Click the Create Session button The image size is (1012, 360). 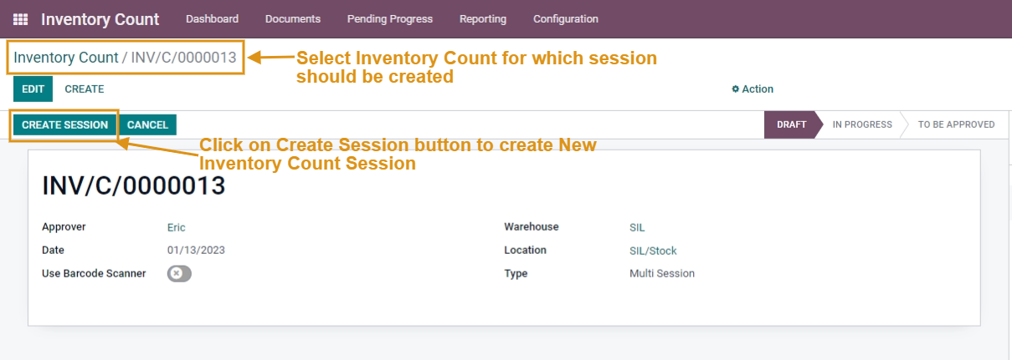(x=64, y=125)
